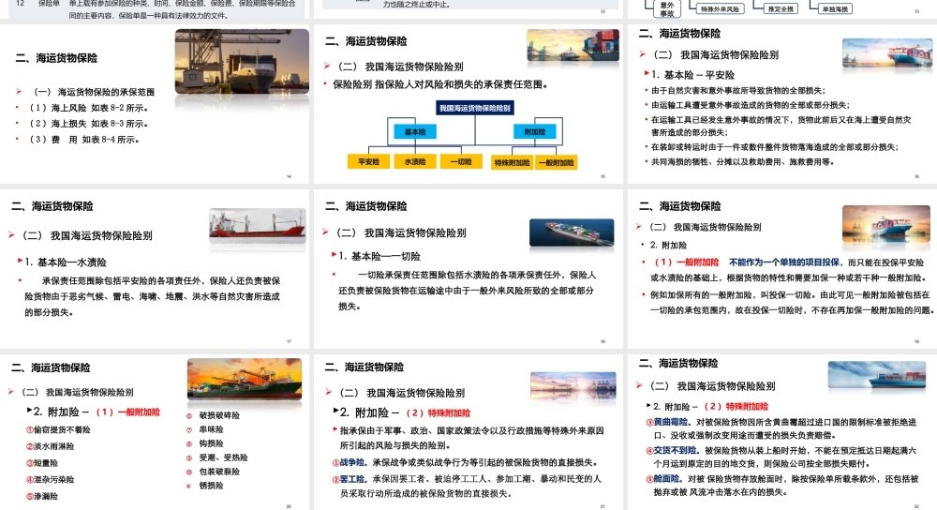Click the text （3）费 用 如表8-4所示
This screenshot has height=510, width=937.
point(83,140)
